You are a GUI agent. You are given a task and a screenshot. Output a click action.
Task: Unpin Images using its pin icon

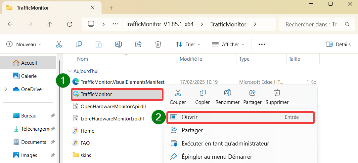[53, 155]
